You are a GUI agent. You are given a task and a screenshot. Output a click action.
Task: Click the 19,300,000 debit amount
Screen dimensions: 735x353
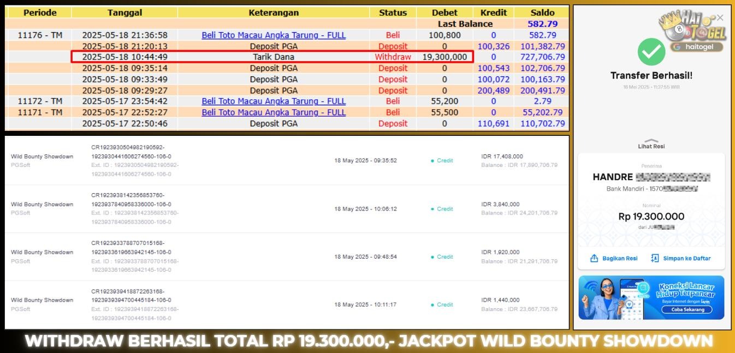click(x=444, y=57)
